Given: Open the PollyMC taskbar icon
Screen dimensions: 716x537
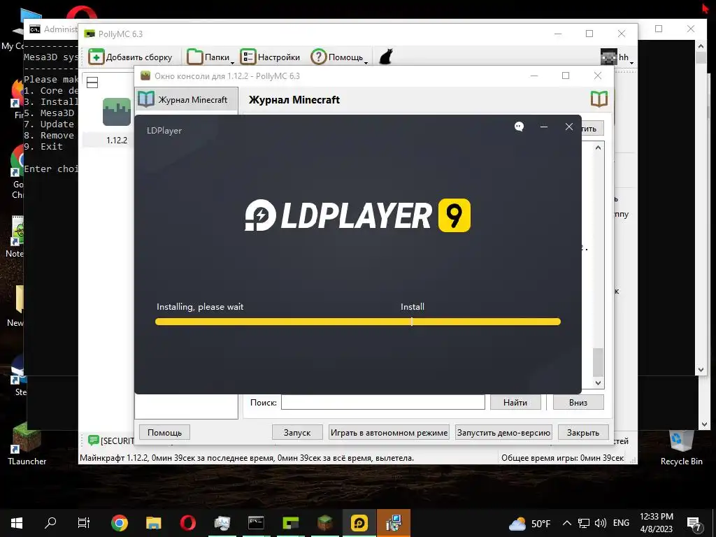Looking at the screenshot, I should [290, 523].
